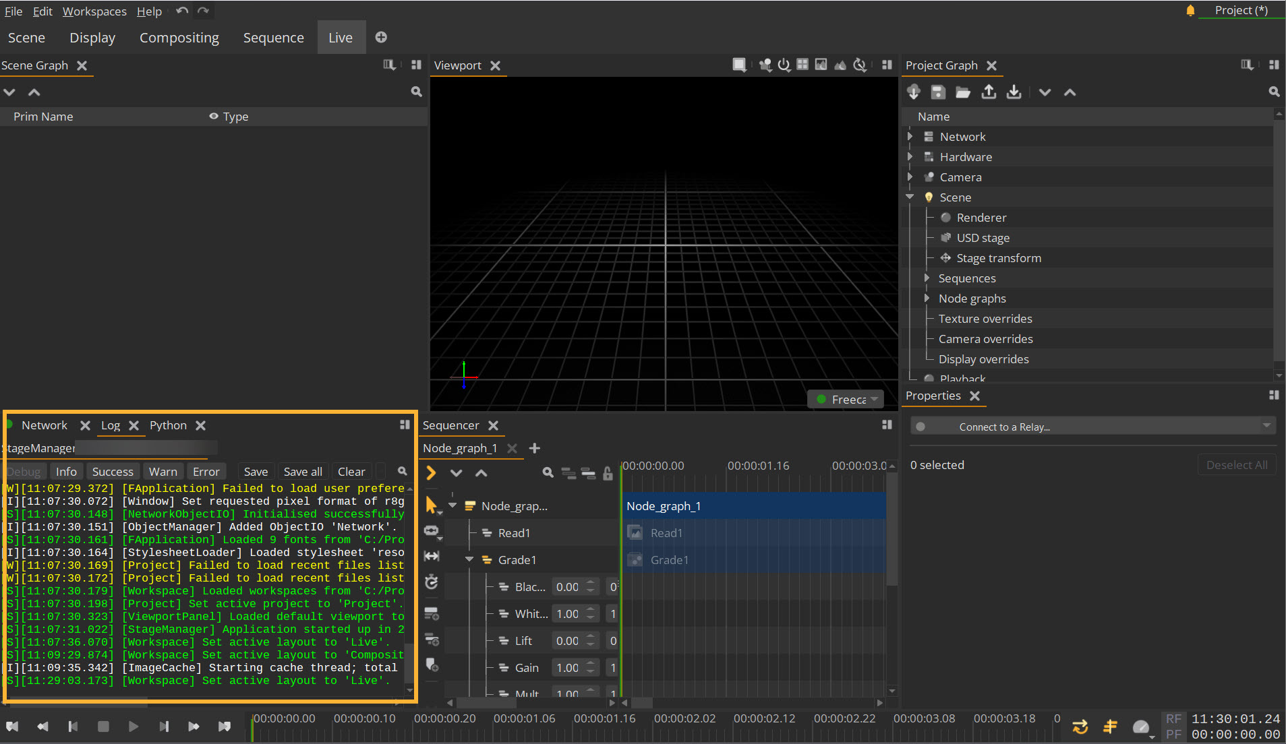1286x744 pixels.
Task: Click the Gain value field in Sequencer
Action: coord(568,668)
